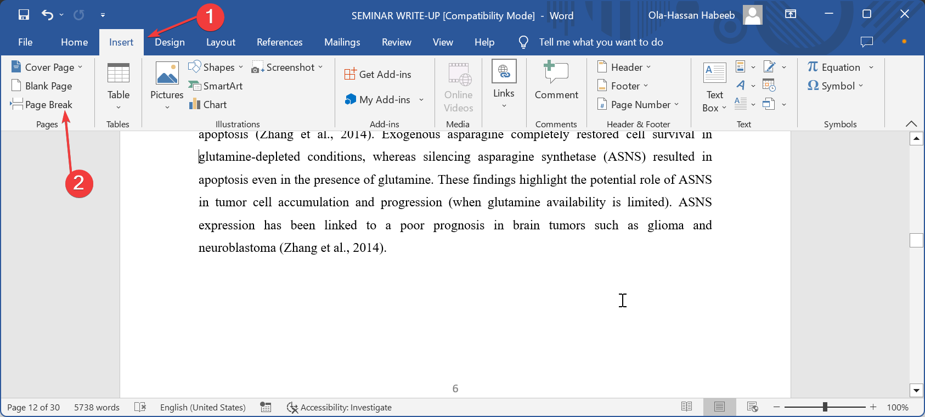This screenshot has width=925, height=417.
Task: Open the Symbol menu
Action: [x=835, y=86]
